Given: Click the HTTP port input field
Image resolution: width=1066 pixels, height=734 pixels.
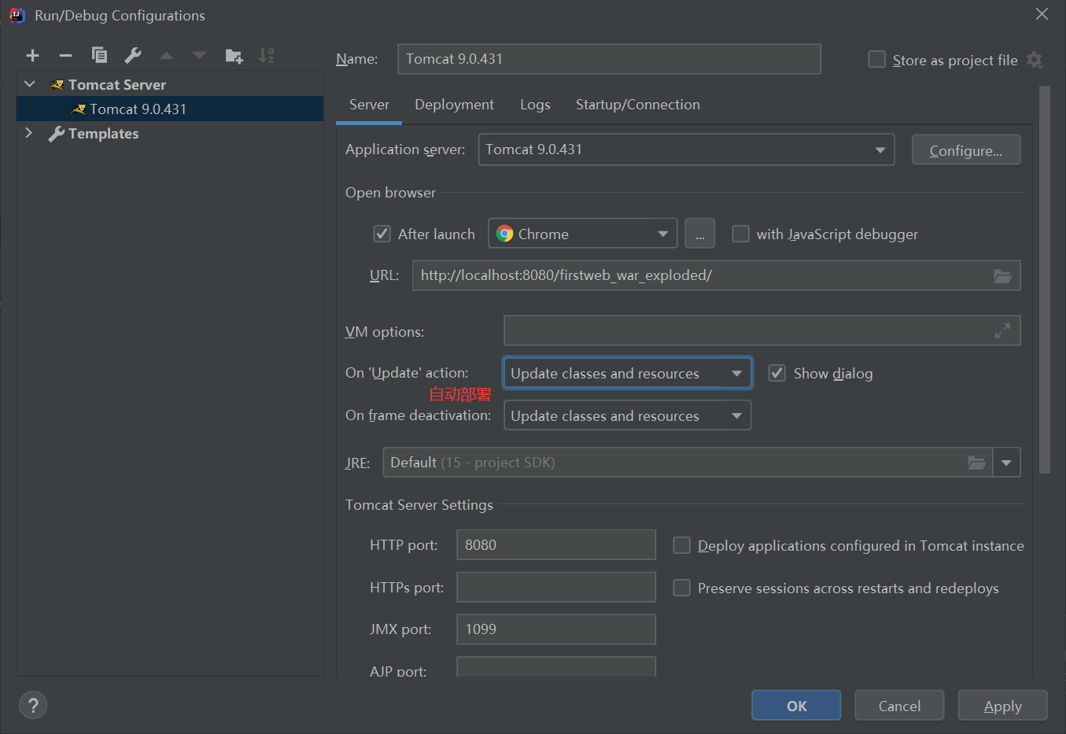Looking at the screenshot, I should tap(555, 544).
